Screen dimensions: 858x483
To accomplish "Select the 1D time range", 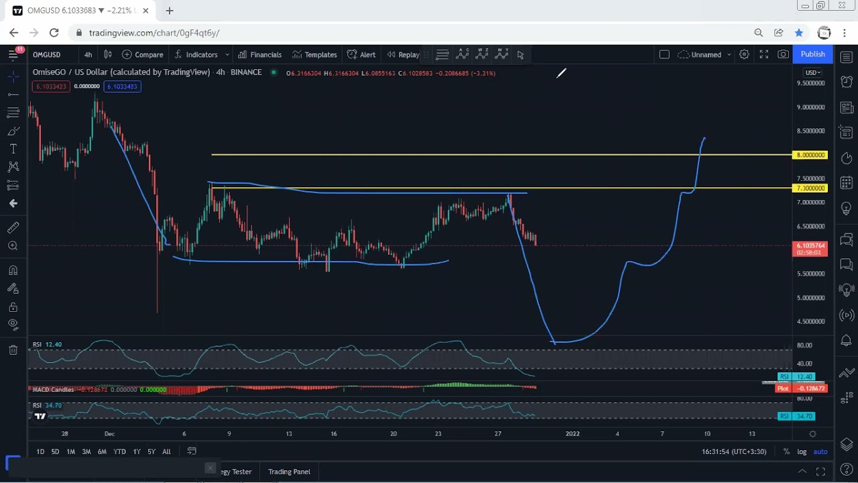I will [x=40, y=451].
